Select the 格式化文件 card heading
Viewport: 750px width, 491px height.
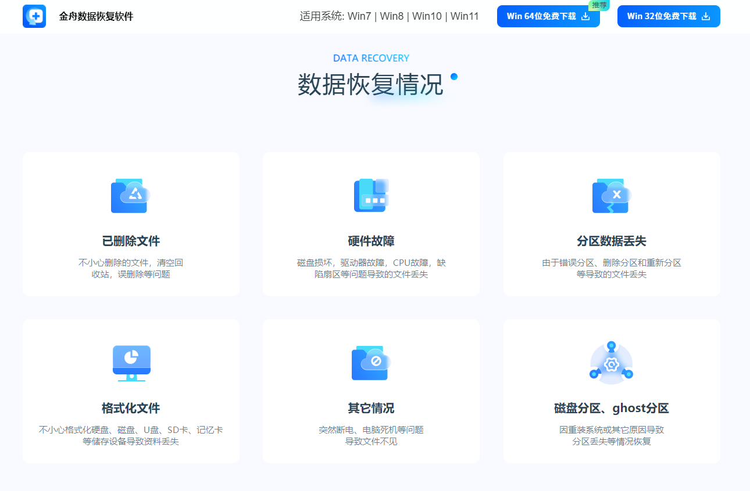click(131, 408)
